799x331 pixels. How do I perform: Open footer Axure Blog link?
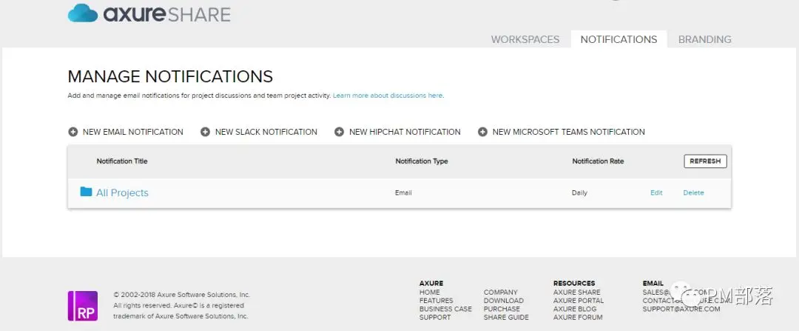[x=575, y=309]
